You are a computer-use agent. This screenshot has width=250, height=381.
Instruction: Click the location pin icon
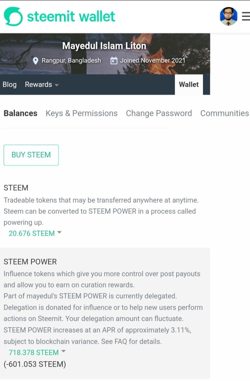click(x=36, y=61)
